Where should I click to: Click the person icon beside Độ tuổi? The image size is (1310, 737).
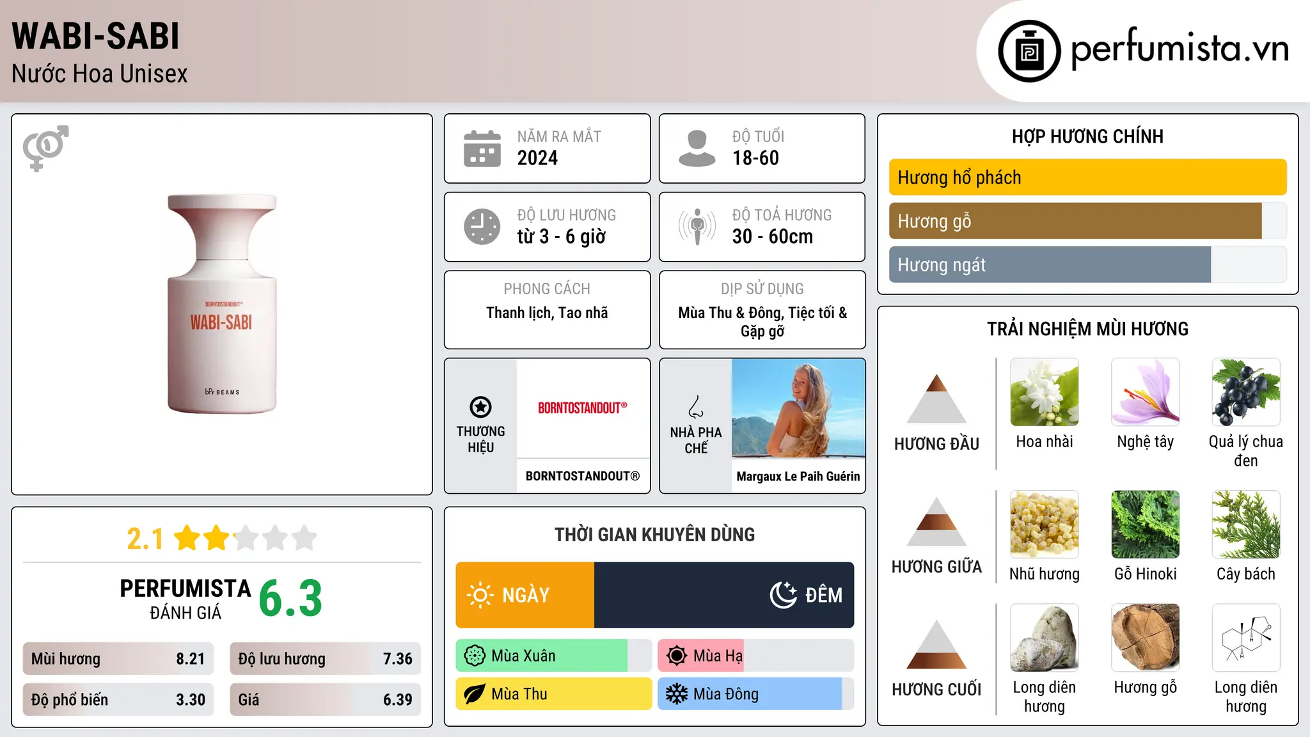tap(697, 148)
